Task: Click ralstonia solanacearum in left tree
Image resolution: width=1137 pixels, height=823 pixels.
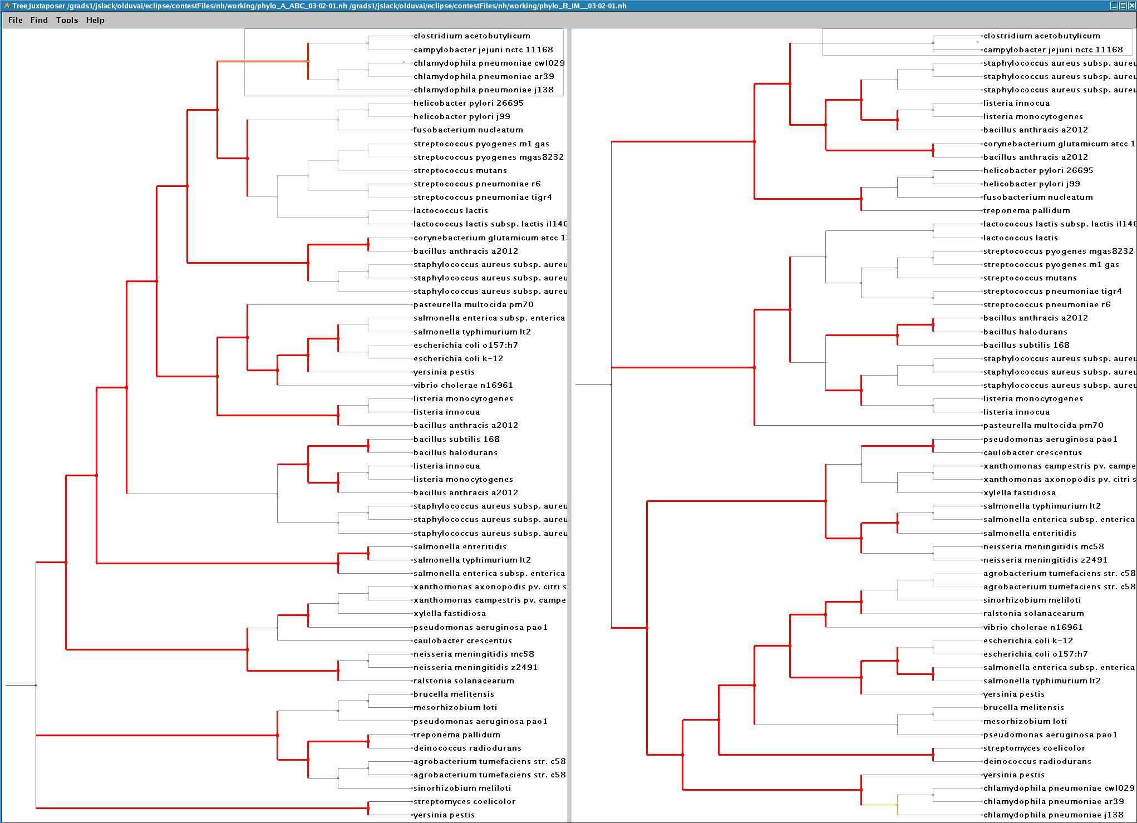Action: (464, 681)
